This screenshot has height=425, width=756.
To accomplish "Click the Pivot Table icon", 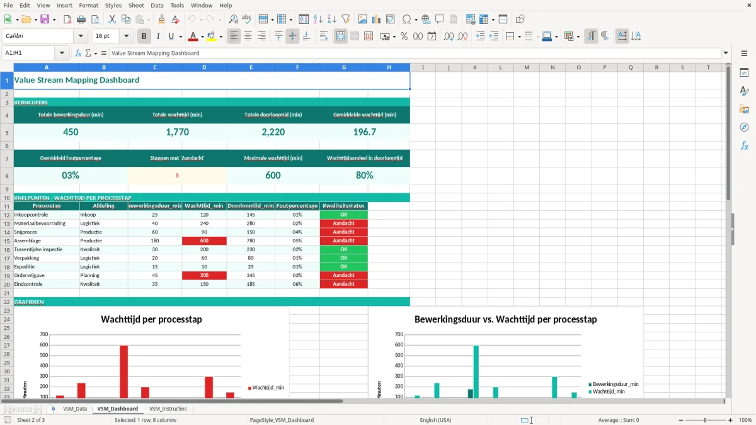I will coord(391,20).
